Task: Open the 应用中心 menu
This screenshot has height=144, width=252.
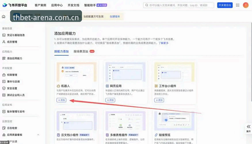Action: (57, 5)
